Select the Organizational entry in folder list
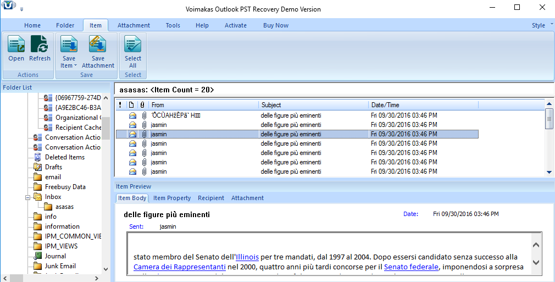Viewport: 555px width, 282px height. tap(78, 118)
